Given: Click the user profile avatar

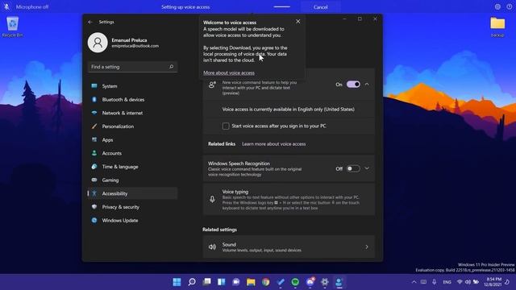Looking at the screenshot, I should (98, 43).
